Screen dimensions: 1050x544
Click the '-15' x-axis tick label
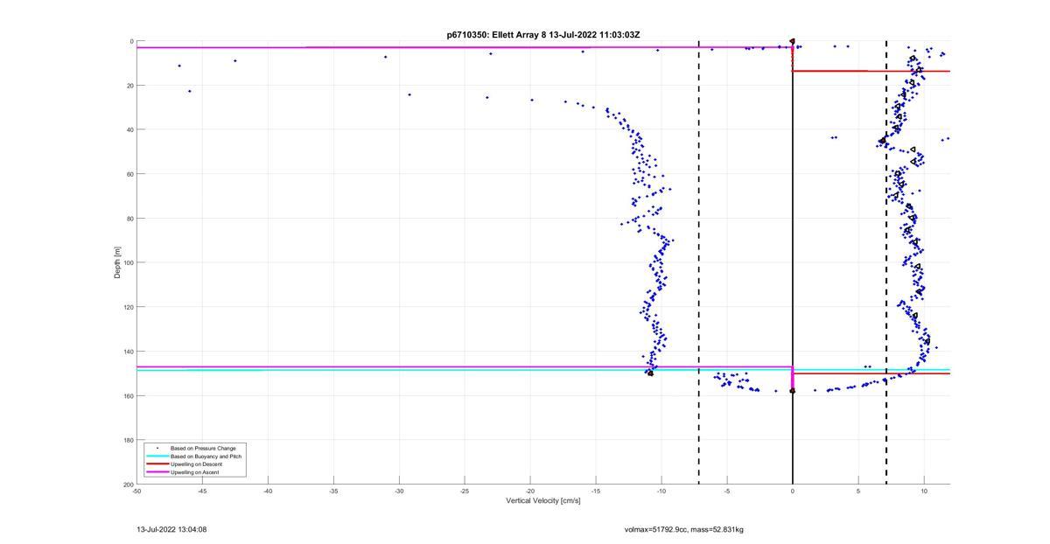pyautogui.click(x=596, y=491)
